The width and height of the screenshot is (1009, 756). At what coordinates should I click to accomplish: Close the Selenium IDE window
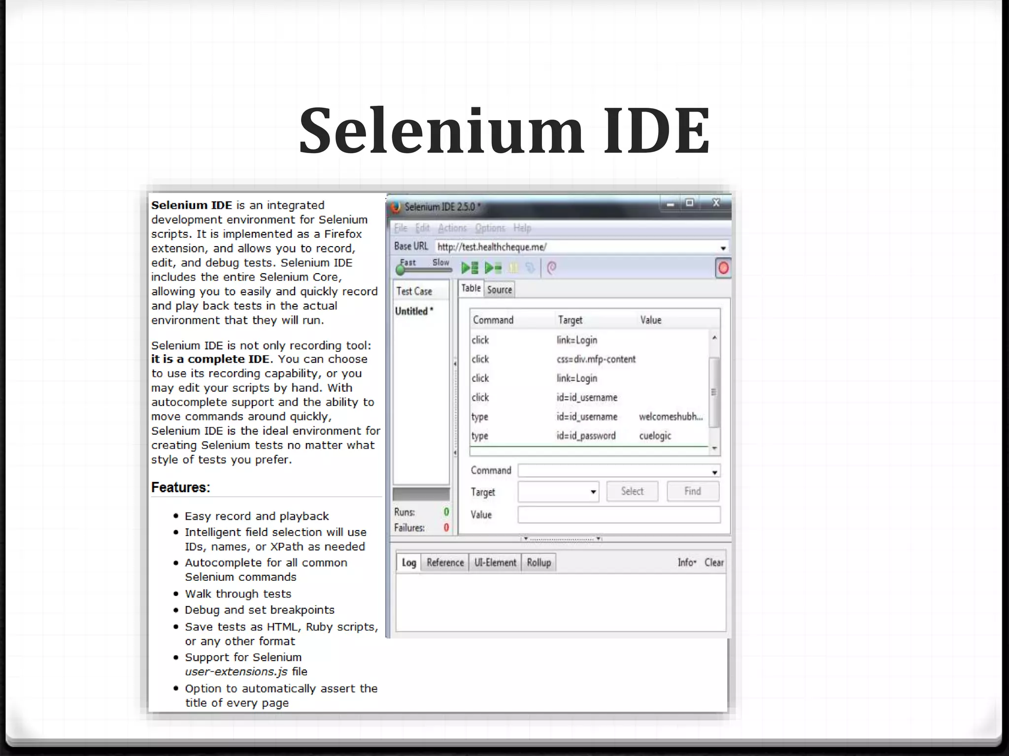pyautogui.click(x=716, y=203)
